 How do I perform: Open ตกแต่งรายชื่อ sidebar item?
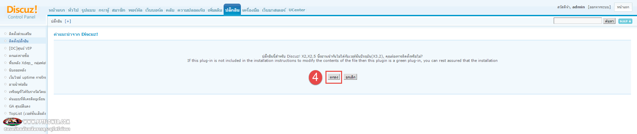tap(19, 56)
